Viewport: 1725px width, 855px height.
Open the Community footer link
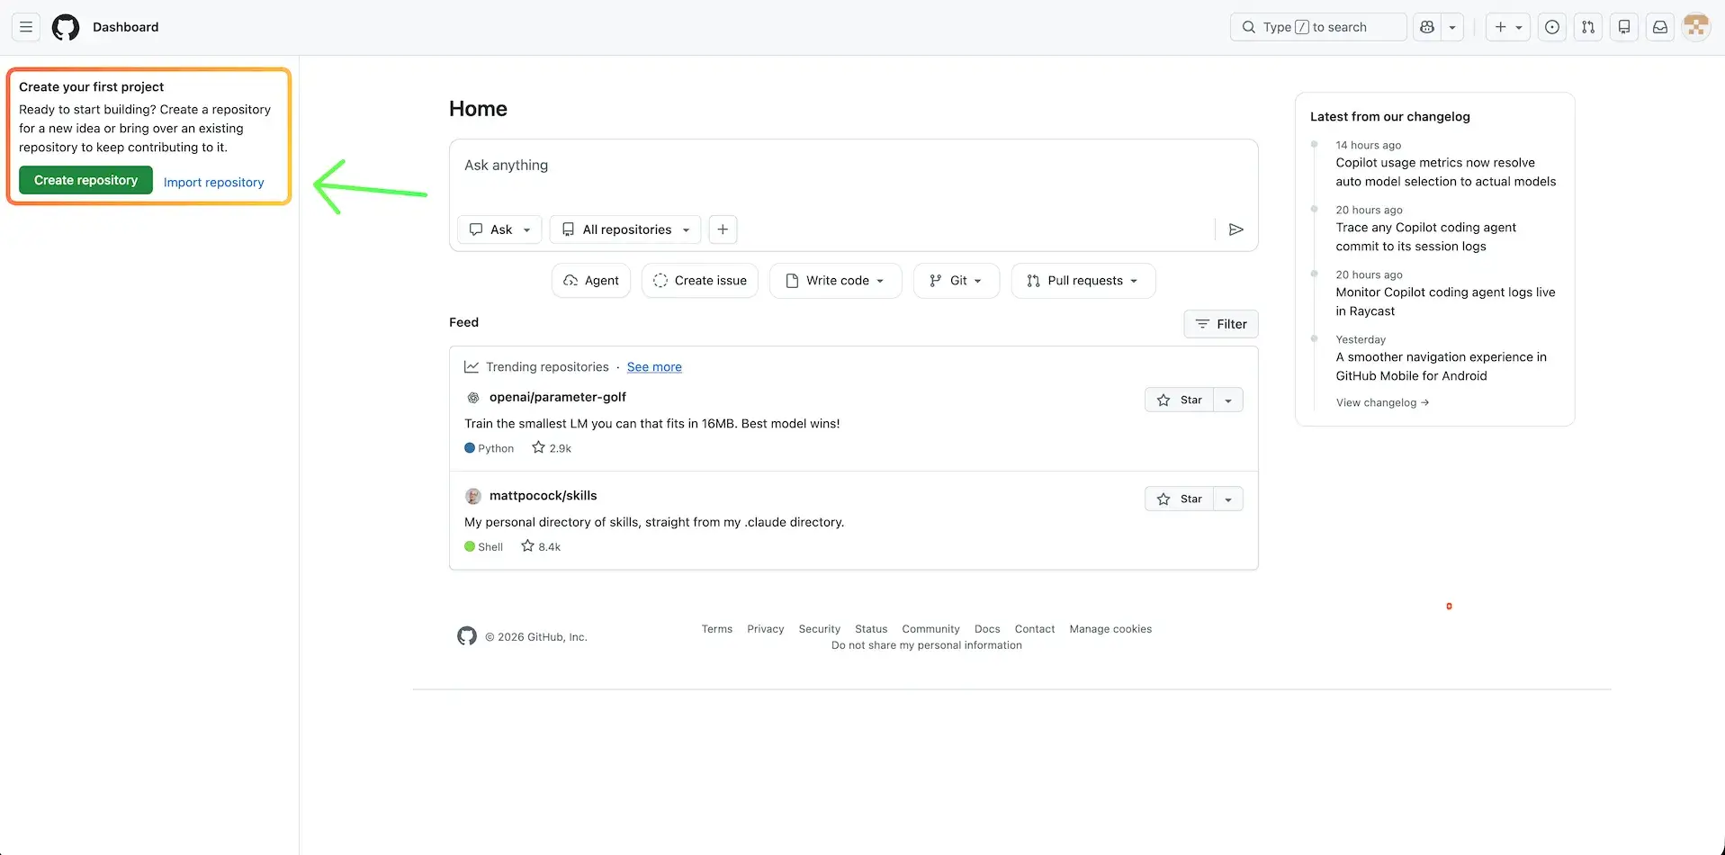click(931, 629)
